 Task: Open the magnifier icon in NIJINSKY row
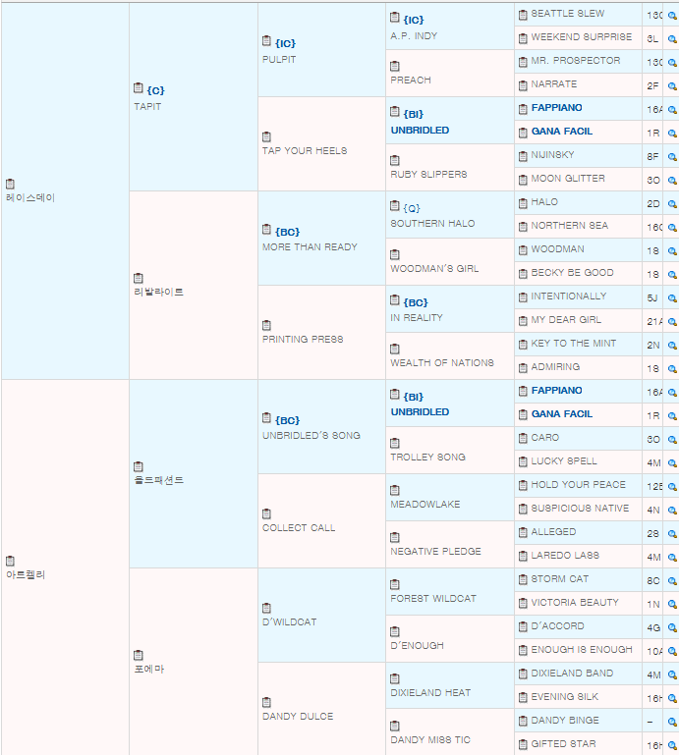coord(672,157)
